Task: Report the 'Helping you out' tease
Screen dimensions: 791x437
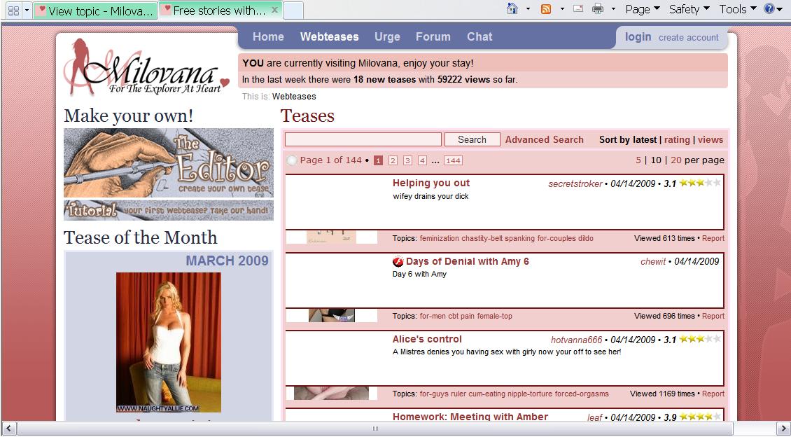Action: pos(713,238)
